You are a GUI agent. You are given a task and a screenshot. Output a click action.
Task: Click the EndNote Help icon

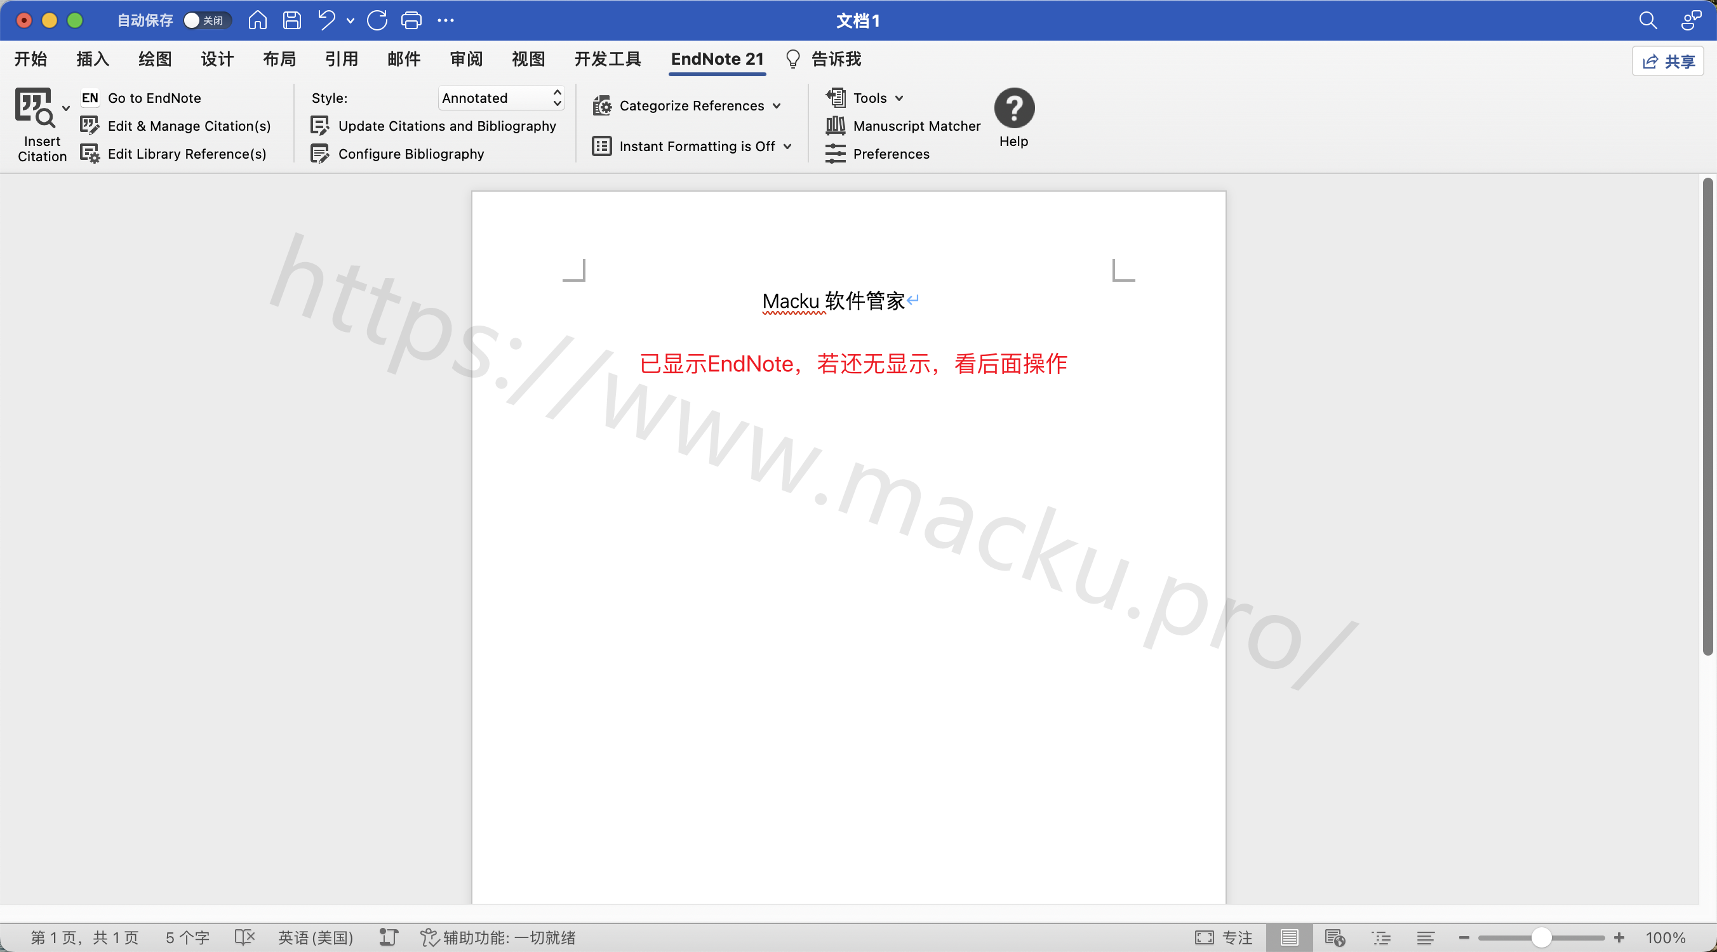pos(1014,108)
